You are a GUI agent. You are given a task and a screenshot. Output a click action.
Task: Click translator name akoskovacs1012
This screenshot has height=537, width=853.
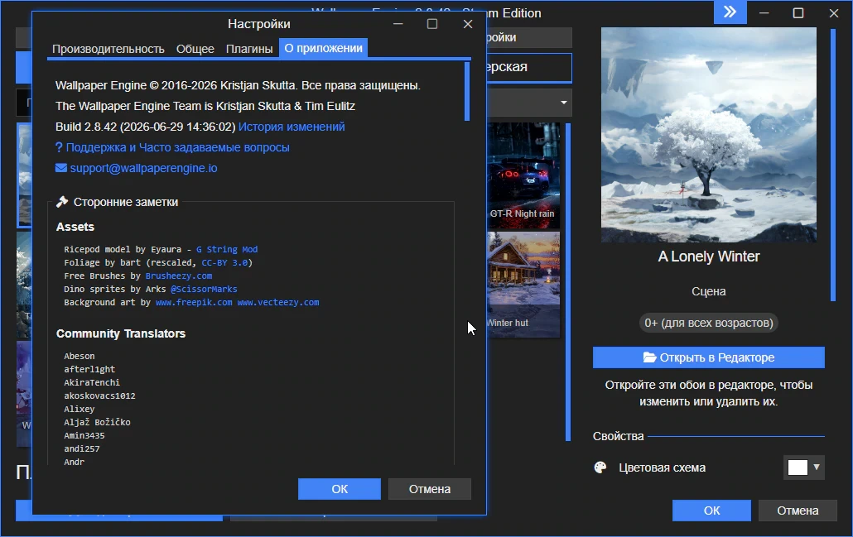point(99,396)
